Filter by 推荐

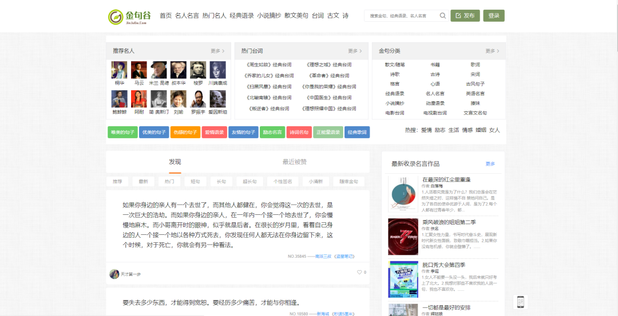click(x=117, y=181)
